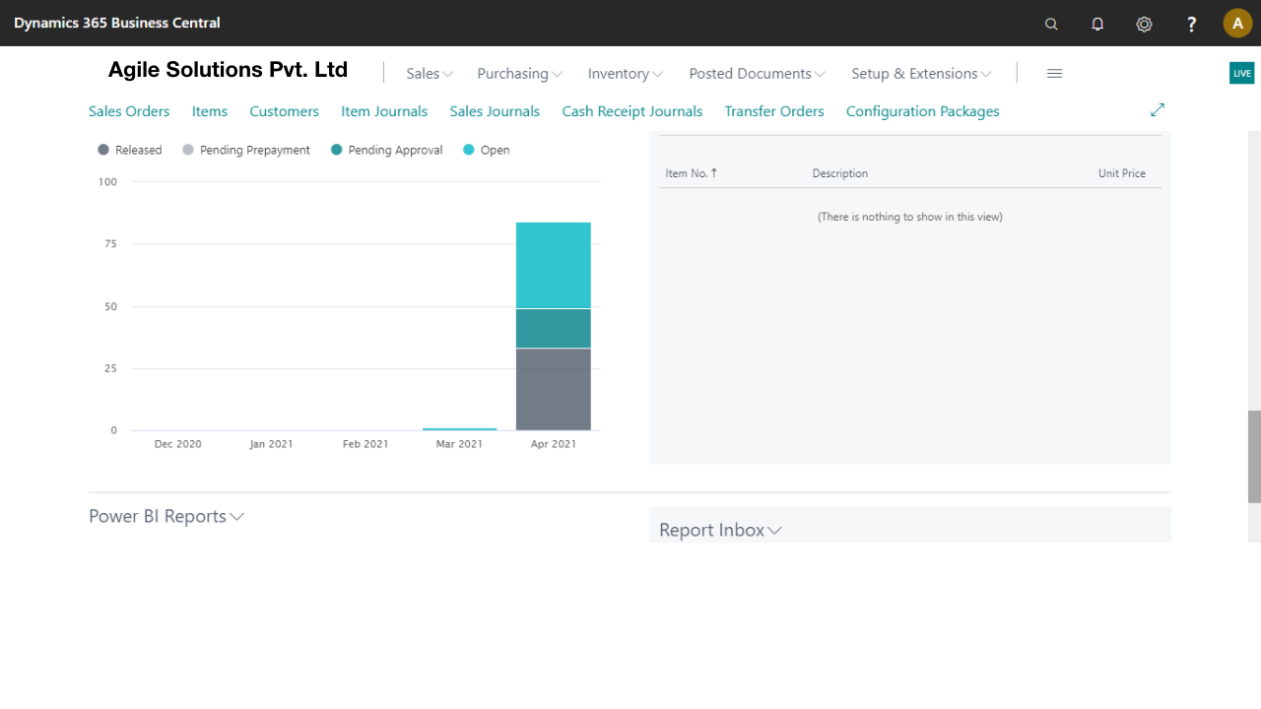Open Transfer Orders
This screenshot has width=1261, height=709.
774,111
